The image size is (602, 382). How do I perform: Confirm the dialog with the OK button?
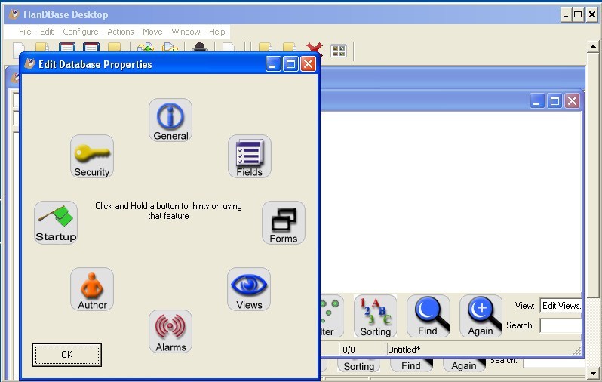(x=67, y=355)
